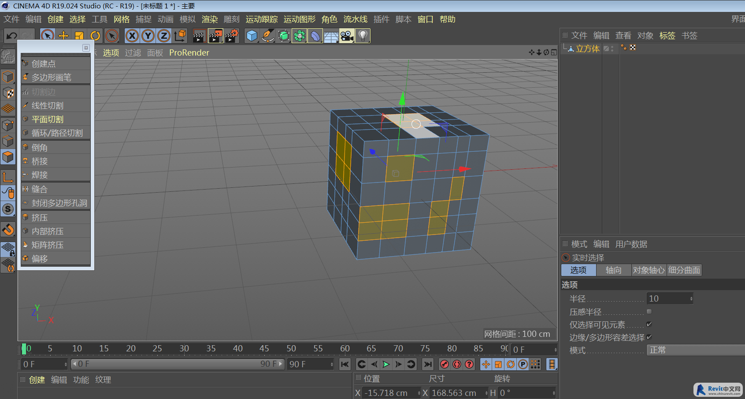Viewport: 745px width, 399px height.
Task: Switch to 选项 attribute tab
Action: point(578,270)
